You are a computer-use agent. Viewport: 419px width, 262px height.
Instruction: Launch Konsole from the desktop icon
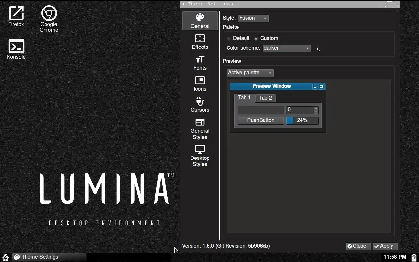click(x=16, y=49)
